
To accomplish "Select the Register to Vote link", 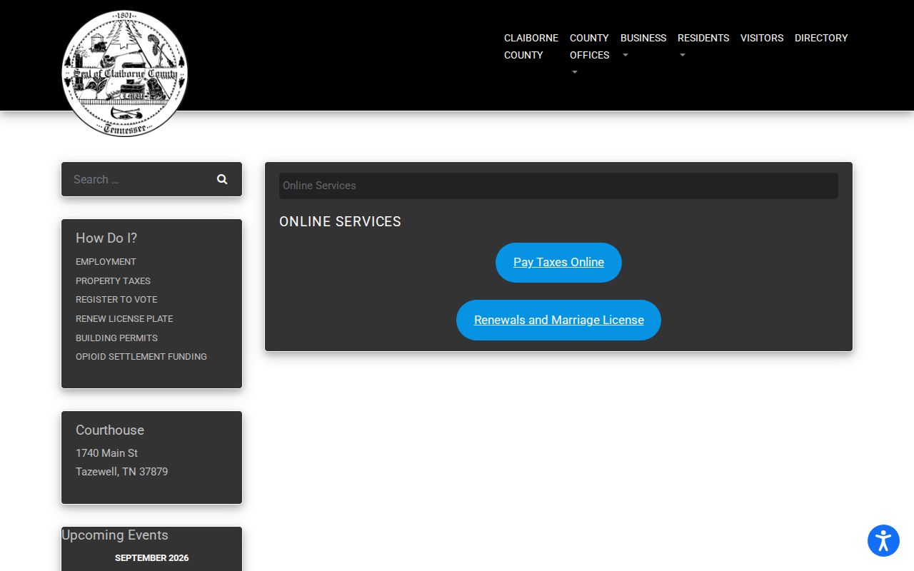I will pyautogui.click(x=116, y=300).
